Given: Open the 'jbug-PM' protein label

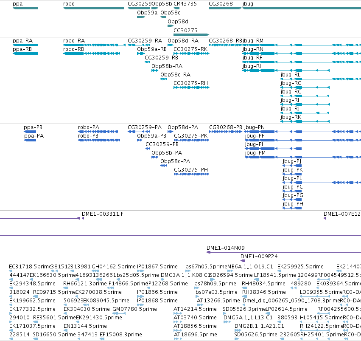Looking at the screenshot, I should click(255, 153).
